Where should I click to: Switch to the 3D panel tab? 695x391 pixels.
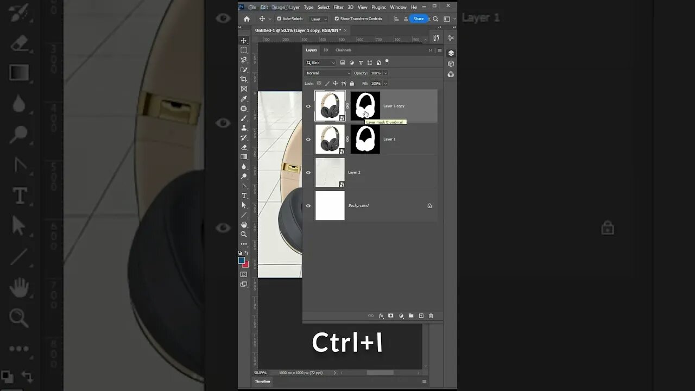coord(326,50)
